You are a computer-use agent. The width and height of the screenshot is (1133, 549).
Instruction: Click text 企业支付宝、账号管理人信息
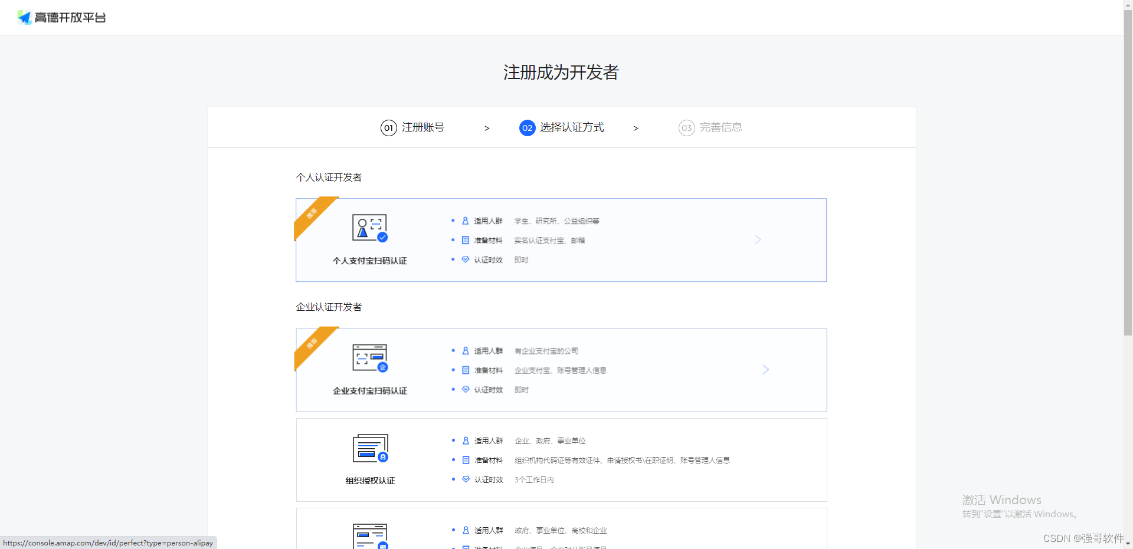[561, 371]
